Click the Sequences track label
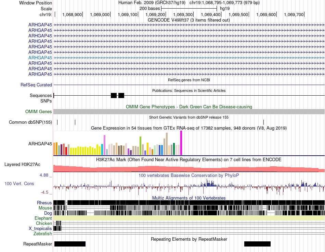 coord(41,96)
